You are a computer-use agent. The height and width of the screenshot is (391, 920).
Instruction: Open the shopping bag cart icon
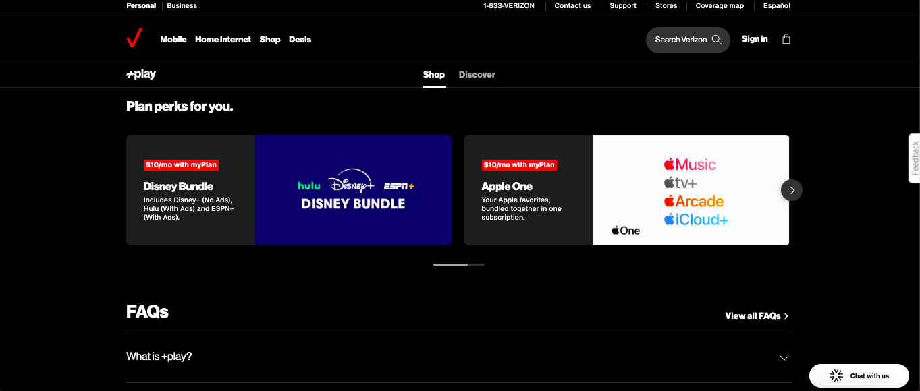point(786,39)
